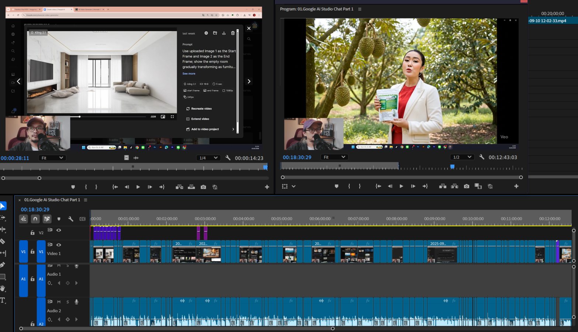Image resolution: width=578 pixels, height=332 pixels.
Task: Select the Ripple Edit tool
Action: (3, 229)
